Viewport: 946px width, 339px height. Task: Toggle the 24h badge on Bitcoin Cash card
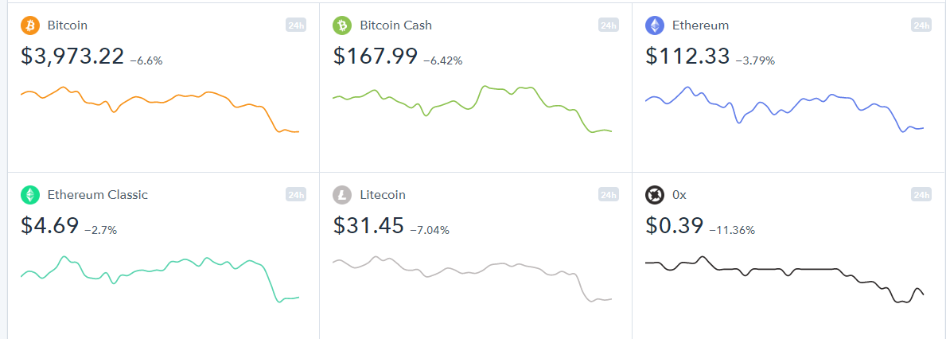pyautogui.click(x=608, y=25)
